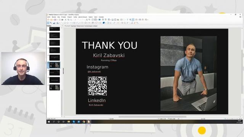Click the Find and Replace icon
The height and width of the screenshot is (137, 244).
click(x=87, y=20)
